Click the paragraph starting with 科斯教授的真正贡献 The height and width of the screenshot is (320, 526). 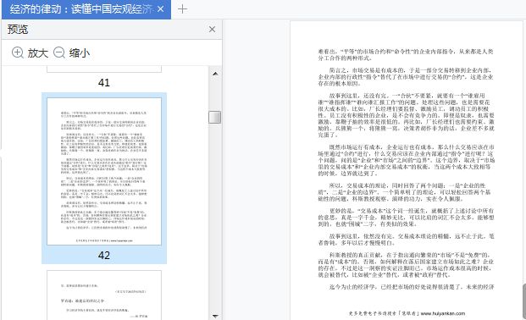[406, 265]
